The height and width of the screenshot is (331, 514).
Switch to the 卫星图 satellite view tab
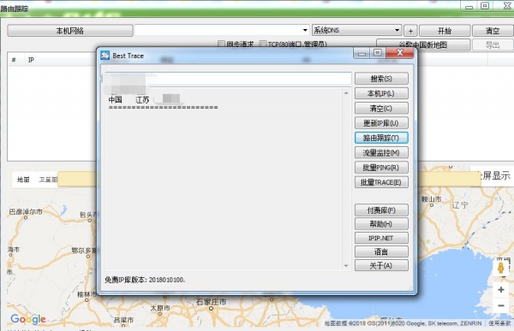pyautogui.click(x=48, y=180)
